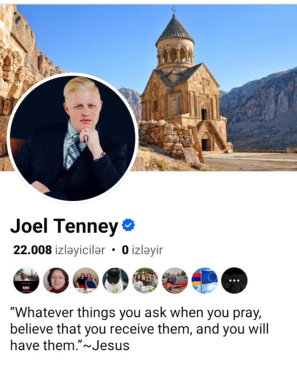Click the Joel Tenney profile name
297x367 pixels.
click(64, 226)
